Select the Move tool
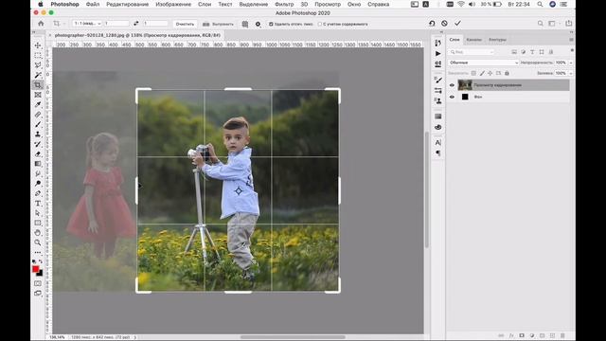 point(38,45)
